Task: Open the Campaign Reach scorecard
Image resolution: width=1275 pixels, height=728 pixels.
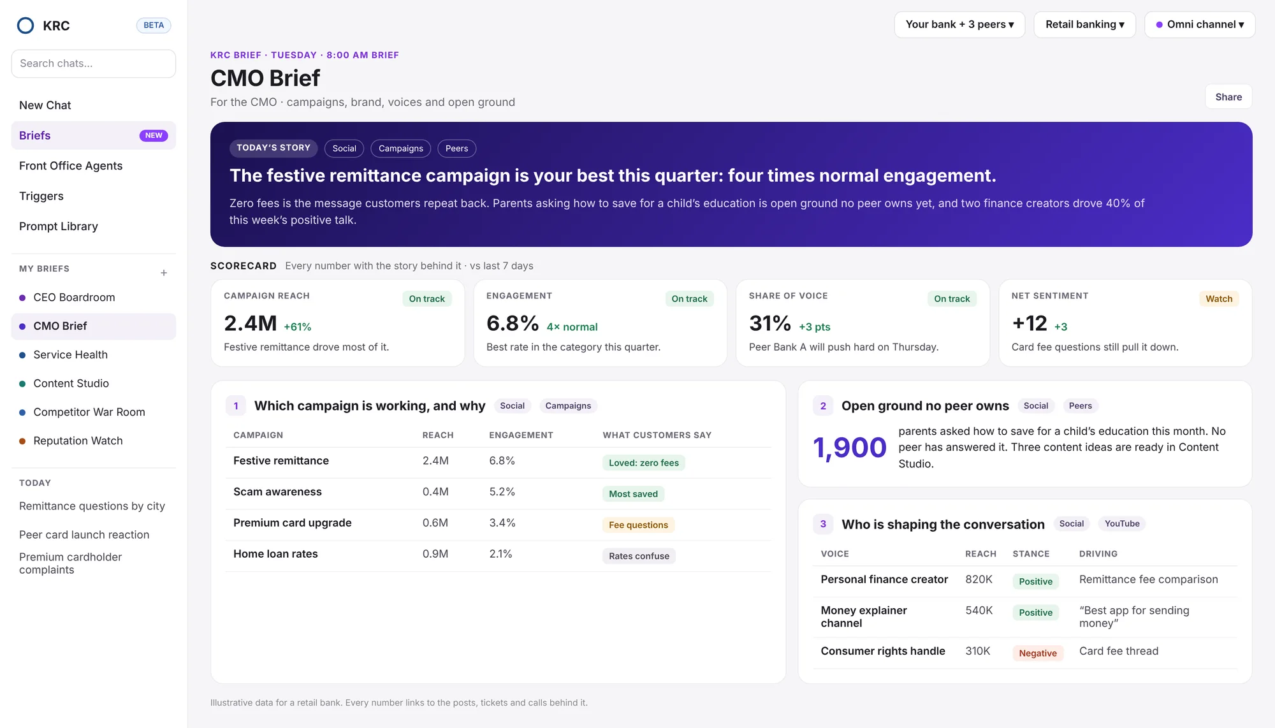Action: pos(338,323)
